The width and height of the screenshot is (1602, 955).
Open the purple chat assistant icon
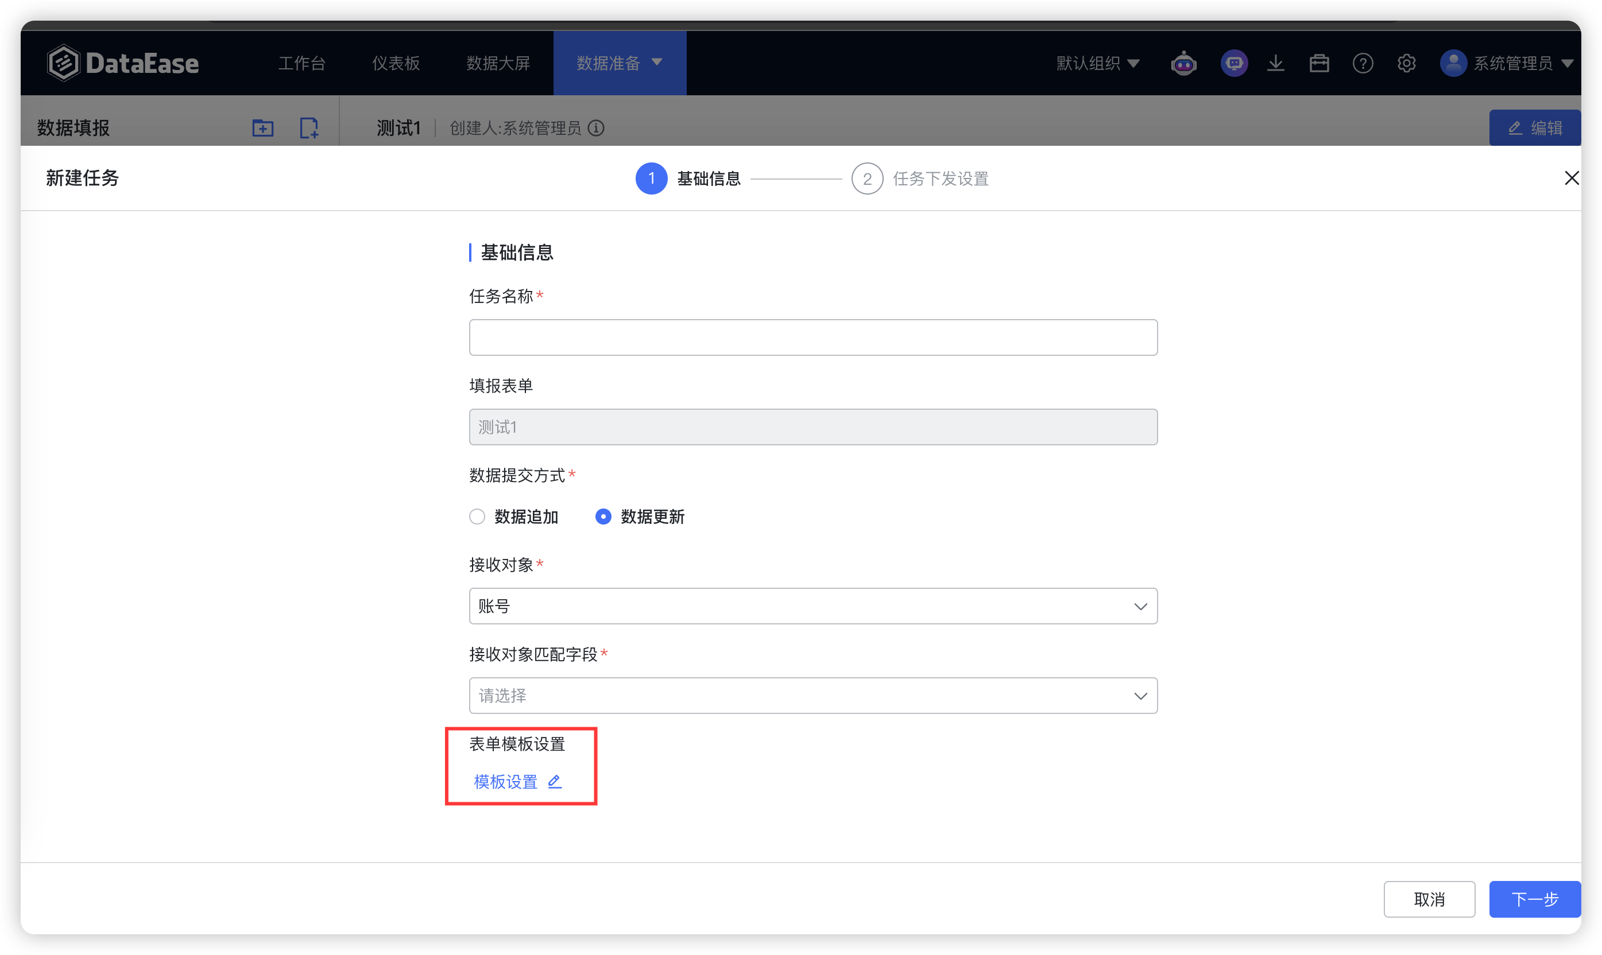tap(1233, 63)
